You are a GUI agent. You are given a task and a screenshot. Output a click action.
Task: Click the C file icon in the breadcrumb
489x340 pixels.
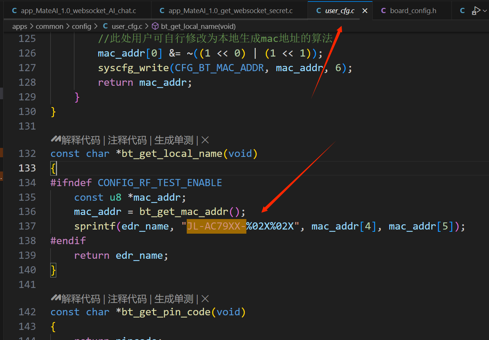[105, 26]
